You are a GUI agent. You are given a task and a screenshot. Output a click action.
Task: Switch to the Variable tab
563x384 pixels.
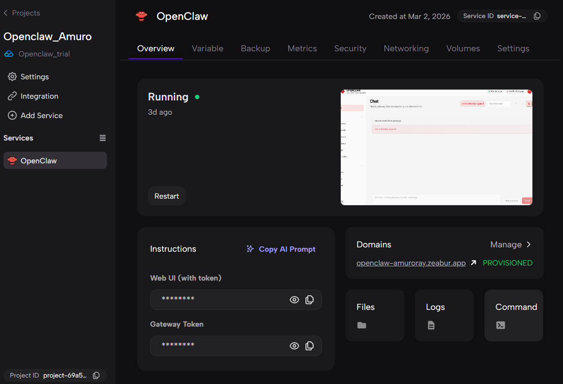point(208,48)
